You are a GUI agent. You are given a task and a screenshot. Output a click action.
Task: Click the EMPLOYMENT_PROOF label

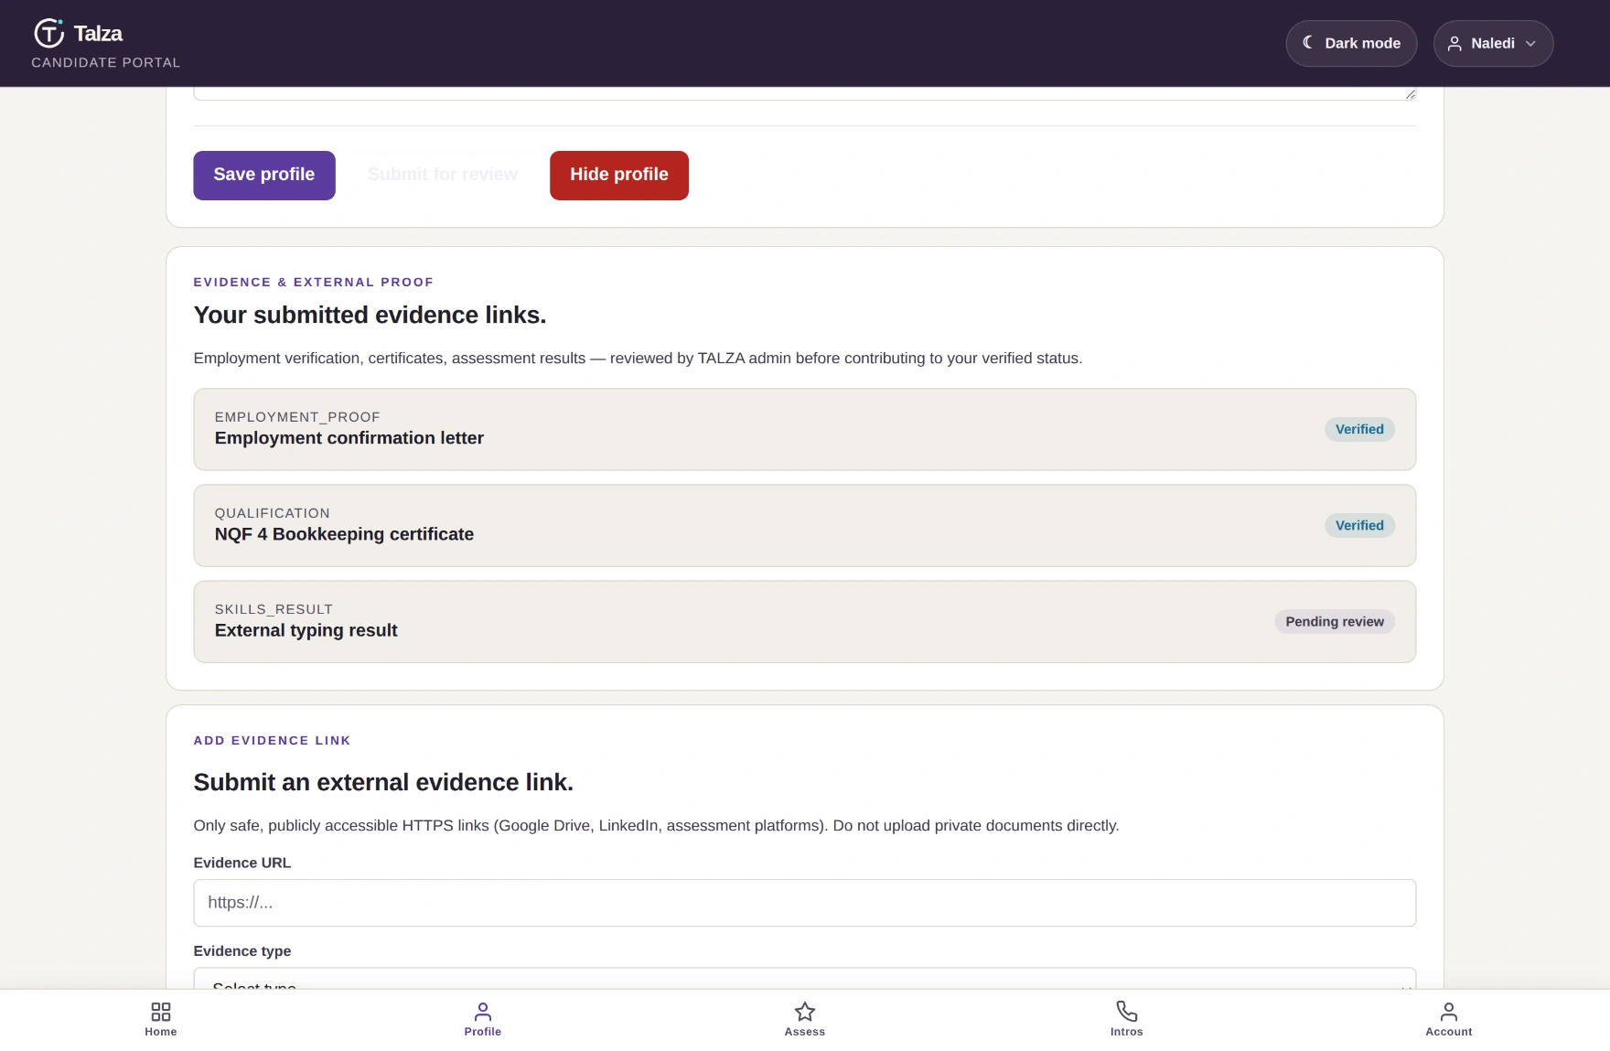[x=297, y=417]
